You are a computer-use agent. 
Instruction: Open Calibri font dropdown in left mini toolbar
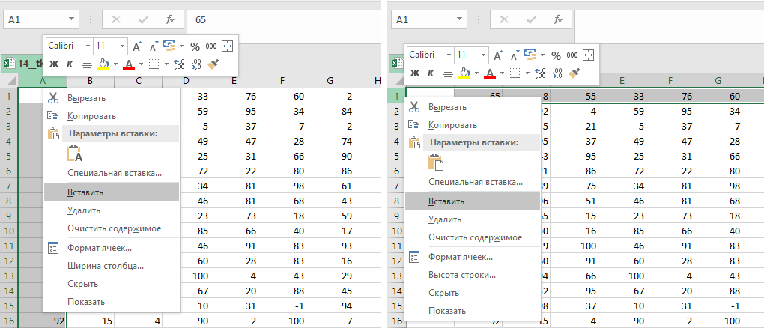point(88,46)
